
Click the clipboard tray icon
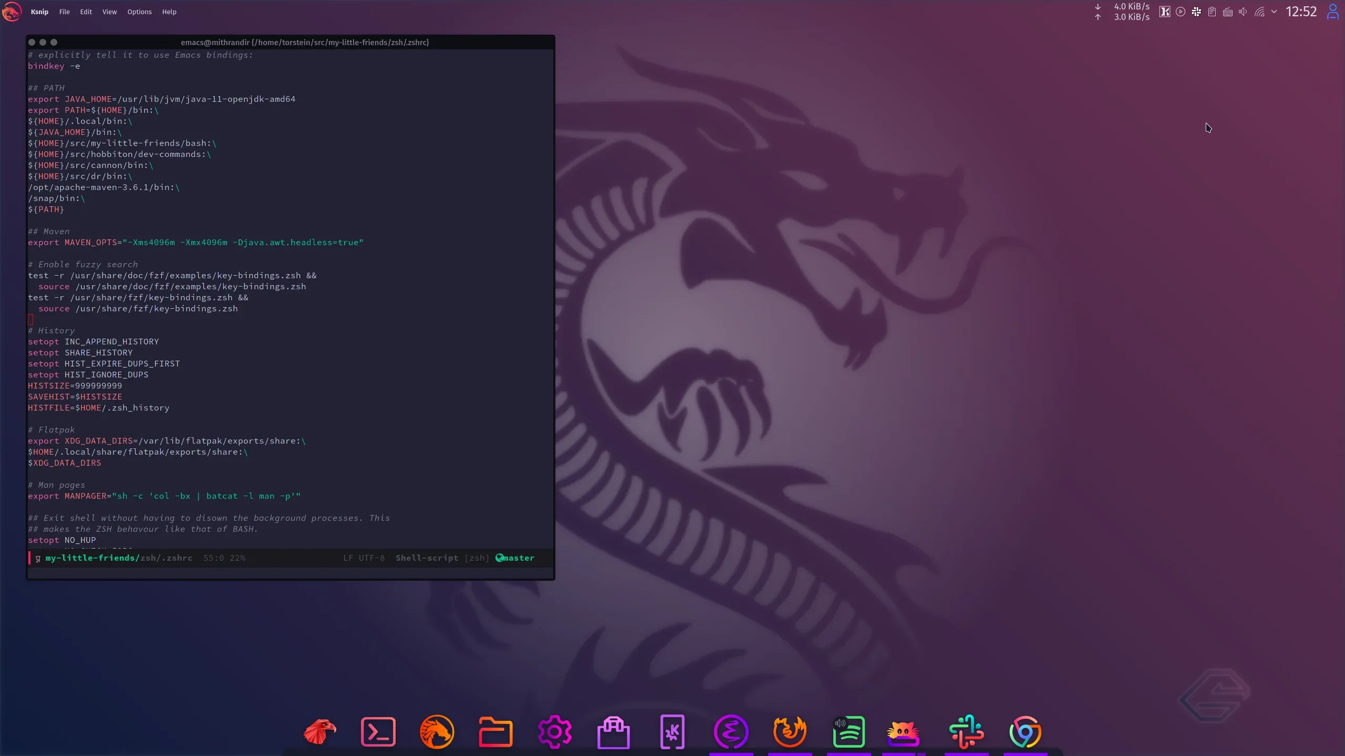[x=1212, y=12]
